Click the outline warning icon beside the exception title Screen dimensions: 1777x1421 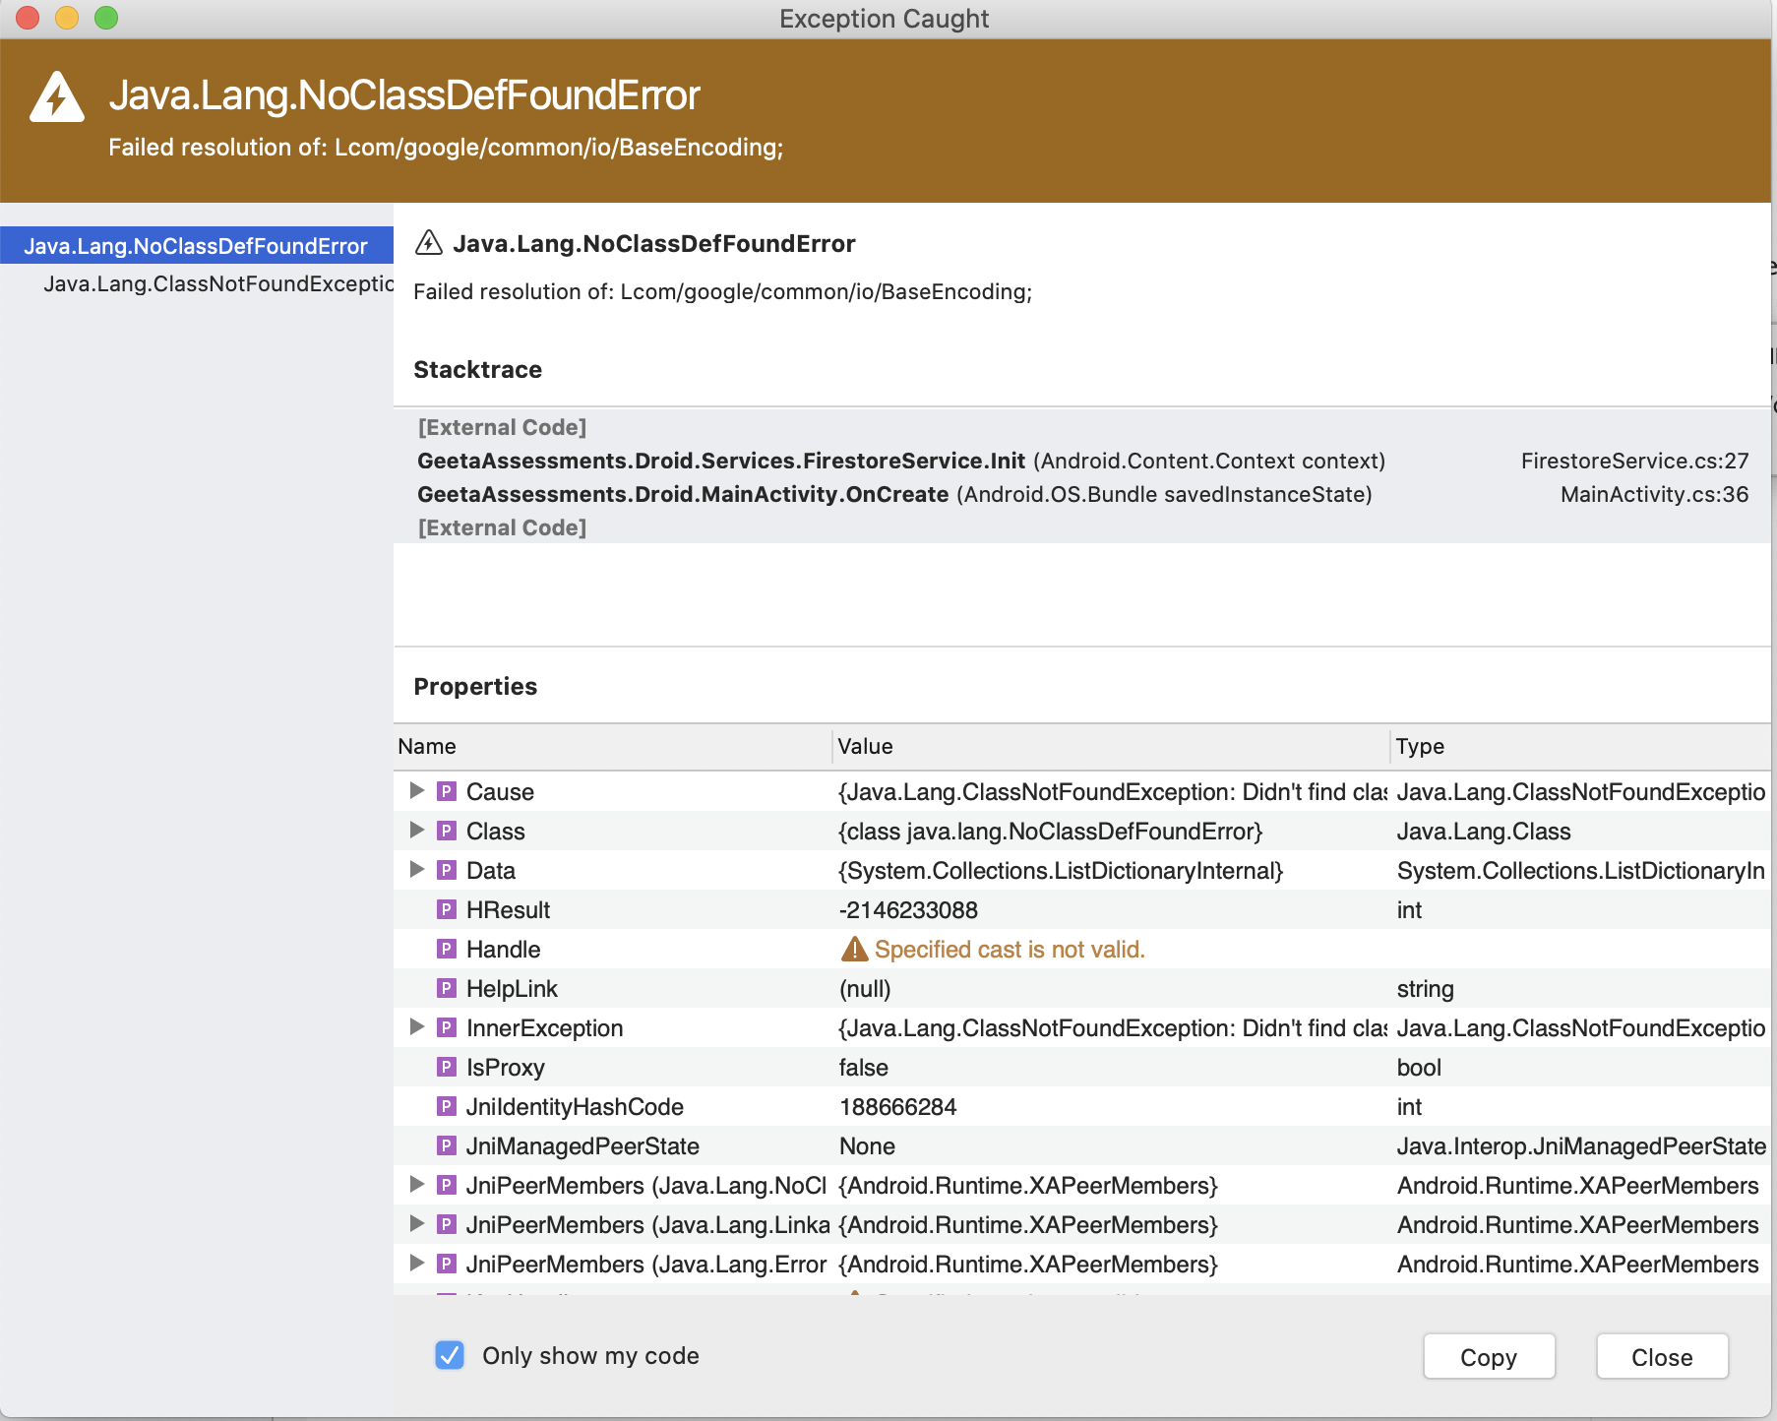coord(429,242)
